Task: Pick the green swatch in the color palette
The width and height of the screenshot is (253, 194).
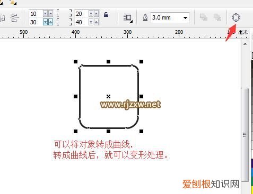Action: (252, 181)
